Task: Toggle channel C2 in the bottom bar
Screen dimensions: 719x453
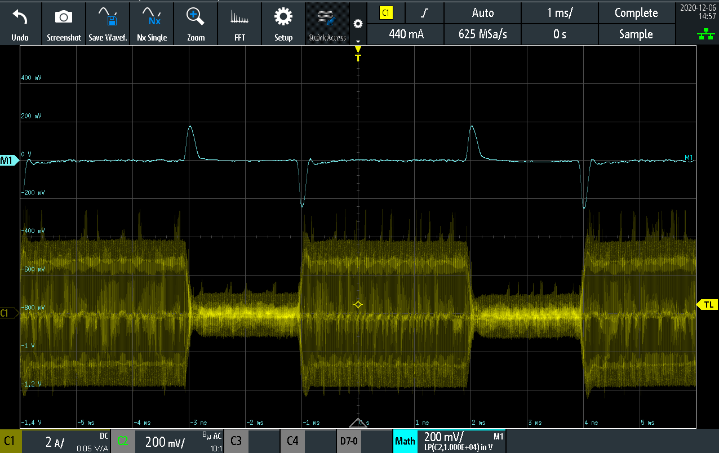Action: coord(122,441)
